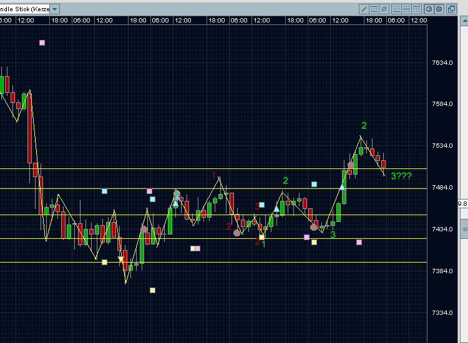The image size is (468, 343).
Task: Click the crossed-circle delete drawings icon
Action: (384, 9)
